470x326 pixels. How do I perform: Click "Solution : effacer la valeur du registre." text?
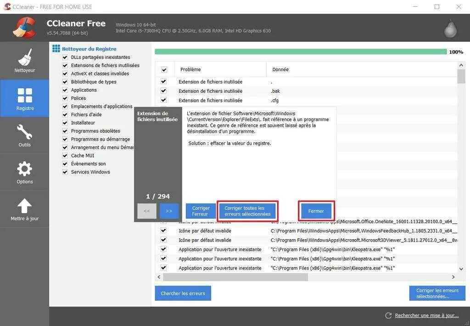tap(229, 143)
